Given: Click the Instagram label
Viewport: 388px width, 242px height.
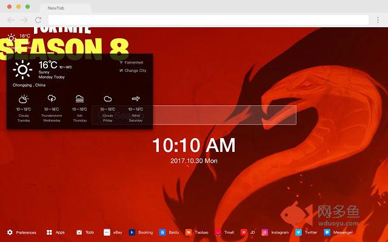Looking at the screenshot, I should 279,232.
